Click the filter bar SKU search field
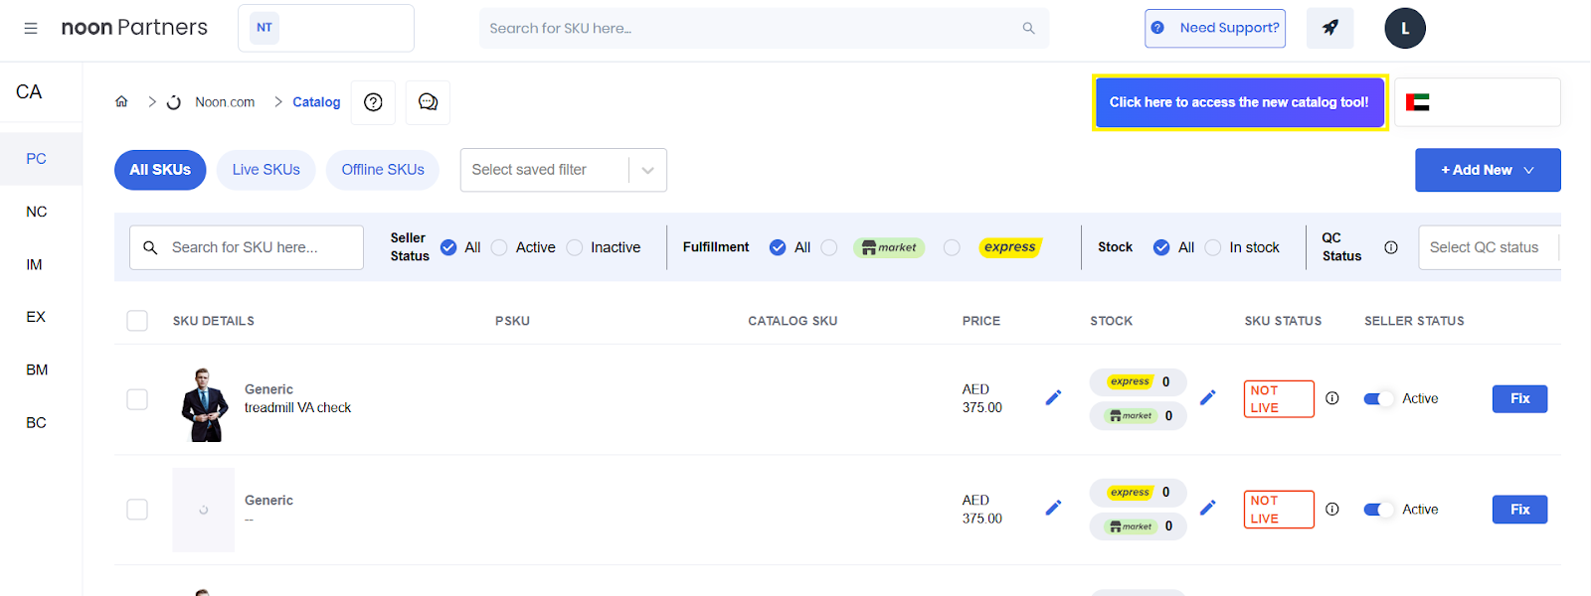The width and height of the screenshot is (1591, 596). pyautogui.click(x=247, y=247)
